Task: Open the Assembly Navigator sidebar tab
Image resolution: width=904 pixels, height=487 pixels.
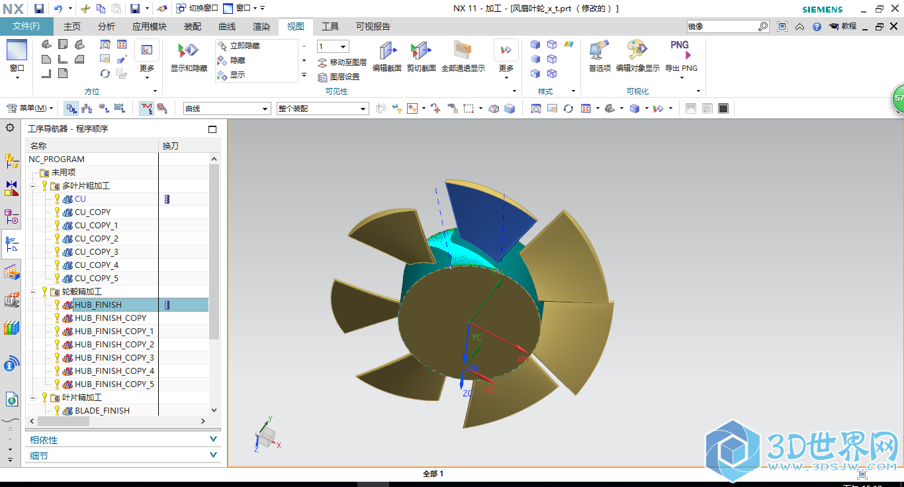Action: click(x=11, y=159)
